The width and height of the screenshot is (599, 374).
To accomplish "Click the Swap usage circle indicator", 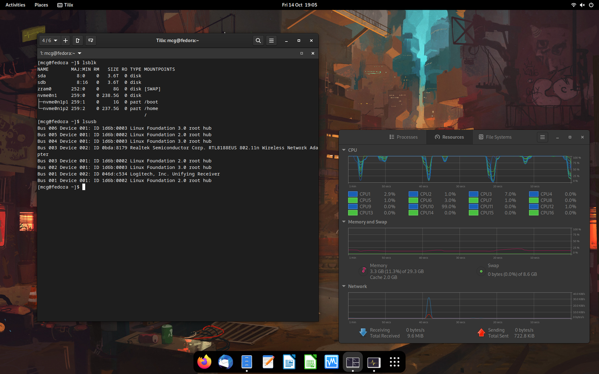I will point(481,270).
